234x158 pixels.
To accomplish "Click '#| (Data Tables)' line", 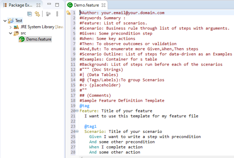I will (99, 75).
